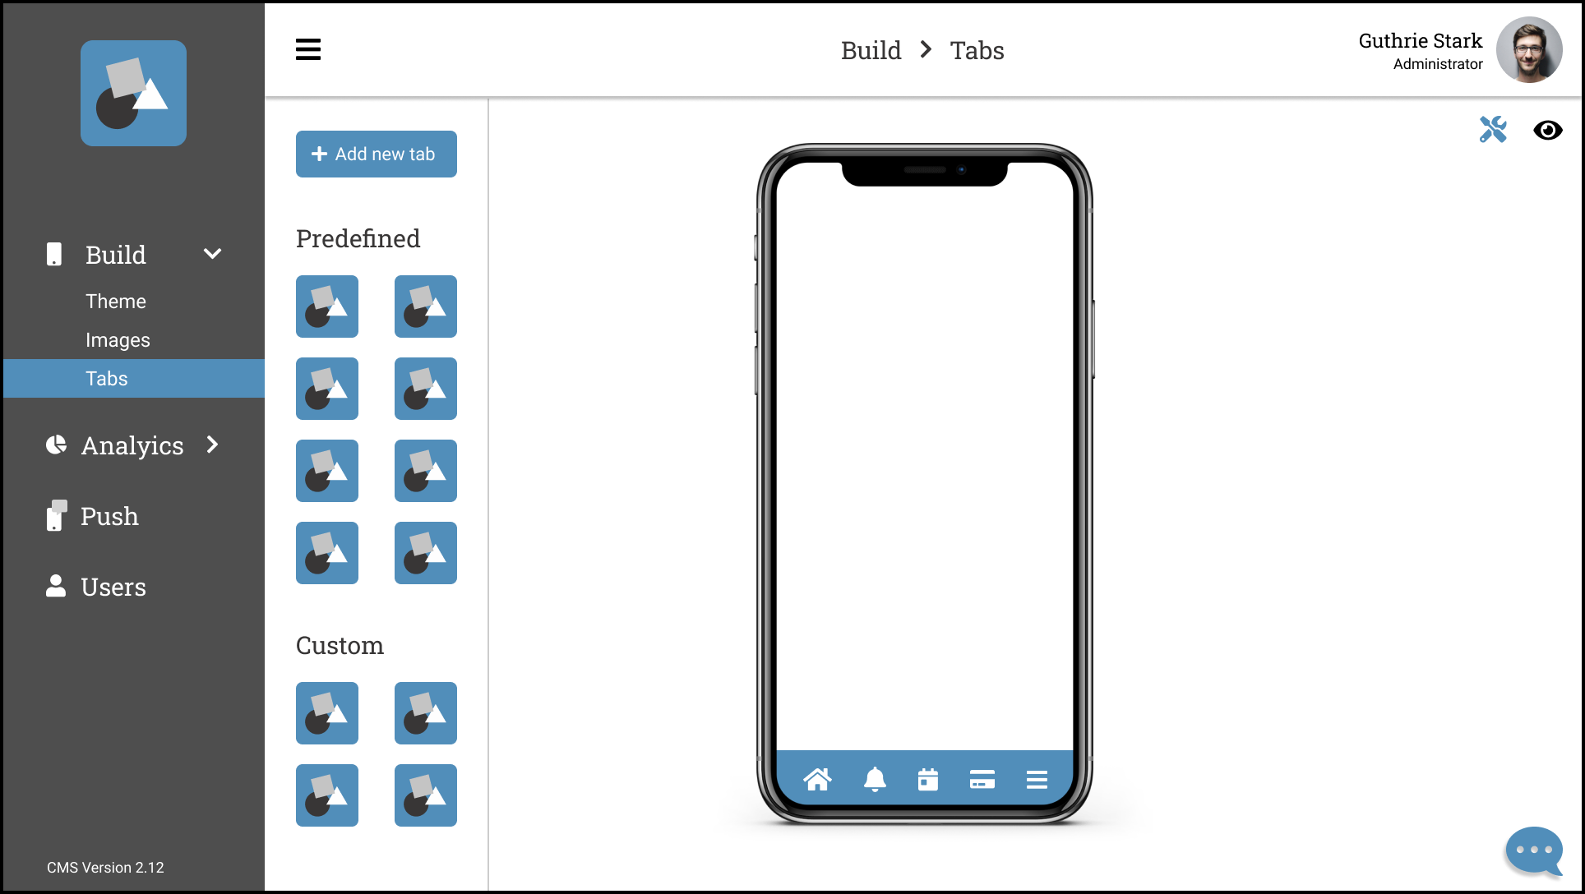This screenshot has width=1585, height=894.
Task: Expand the Build navigation menu
Action: (x=214, y=255)
